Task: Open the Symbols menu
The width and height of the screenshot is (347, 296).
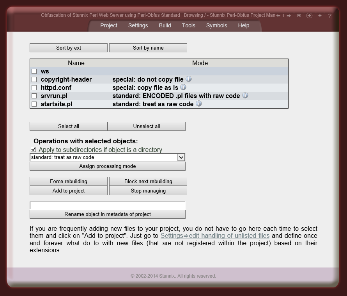Action: [x=216, y=25]
